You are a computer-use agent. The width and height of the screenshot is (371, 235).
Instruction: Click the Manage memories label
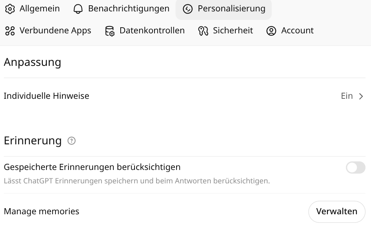point(42,211)
